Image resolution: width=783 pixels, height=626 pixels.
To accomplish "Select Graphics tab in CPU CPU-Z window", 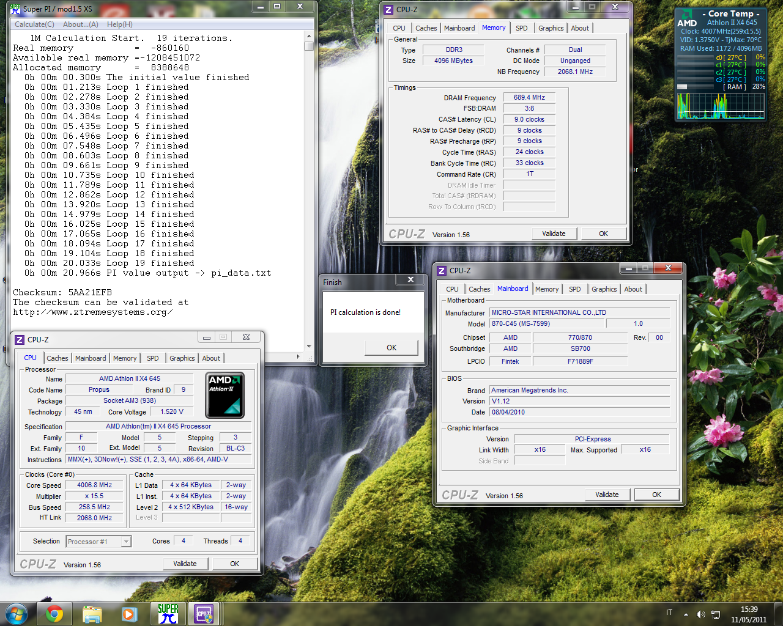I will [x=182, y=358].
